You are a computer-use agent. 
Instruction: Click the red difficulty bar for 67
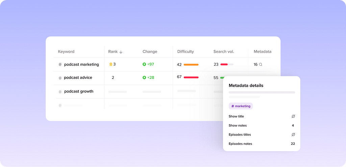pyautogui.click(x=191, y=77)
